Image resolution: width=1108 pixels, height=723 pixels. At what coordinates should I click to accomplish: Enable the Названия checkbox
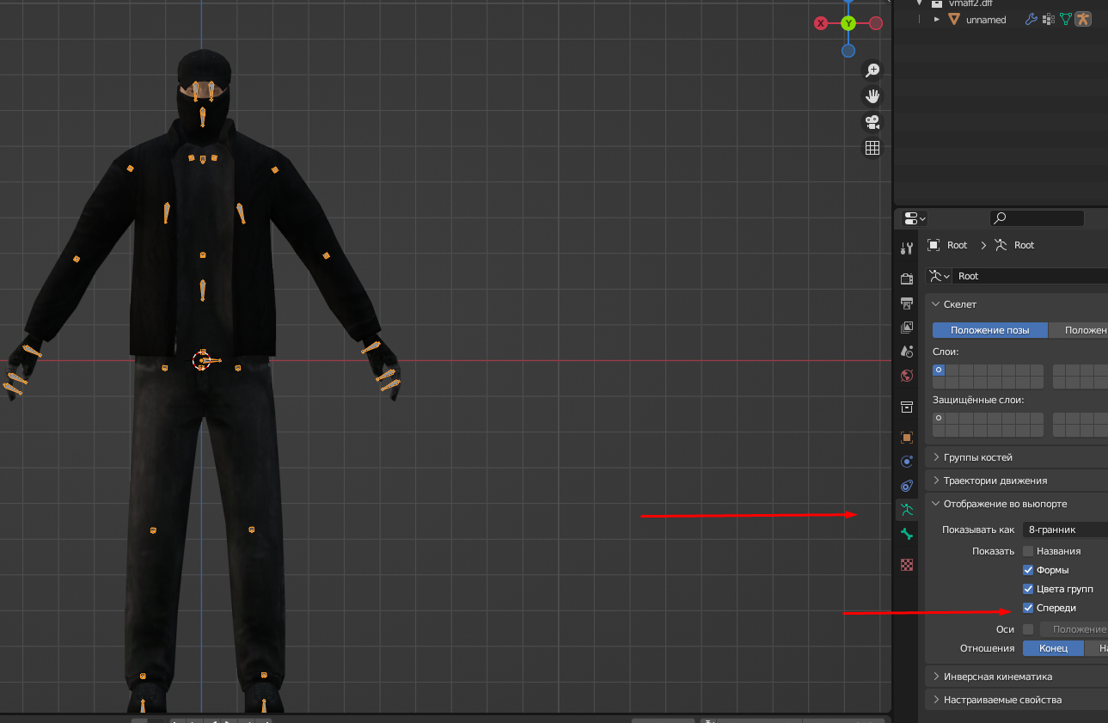coord(1028,551)
